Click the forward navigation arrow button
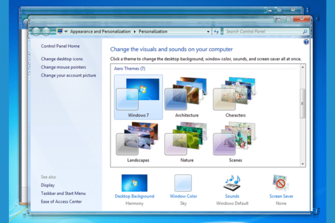 [x=46, y=31]
